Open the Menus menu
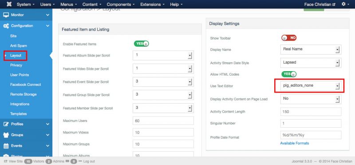The width and height of the screenshot is (355, 165). [69, 4]
